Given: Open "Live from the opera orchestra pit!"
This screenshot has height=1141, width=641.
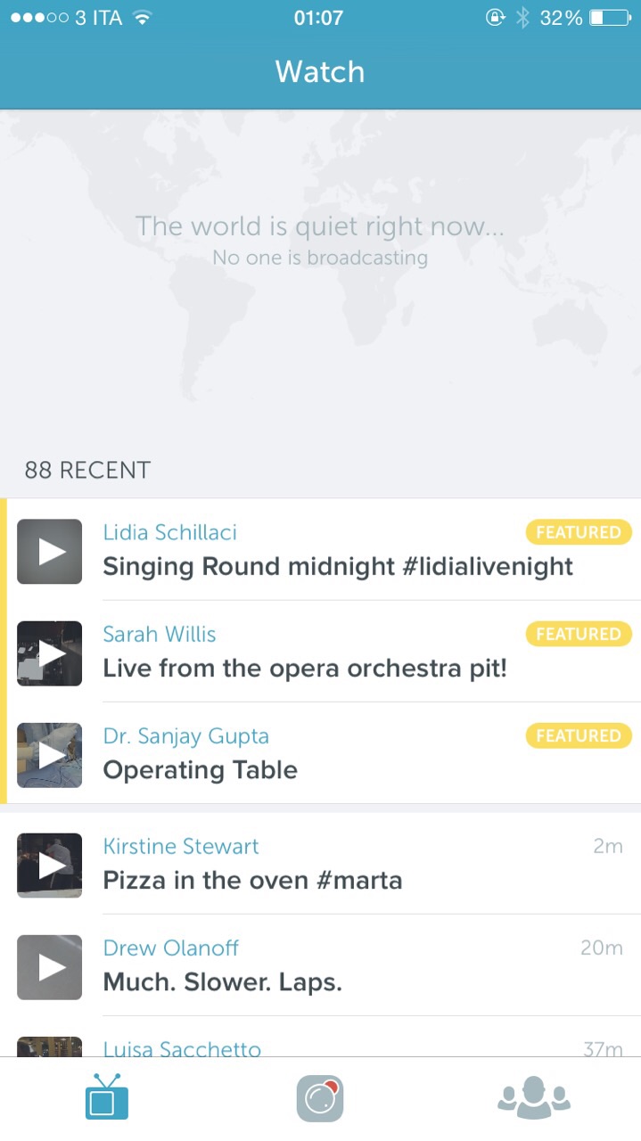Looking at the screenshot, I should [305, 669].
